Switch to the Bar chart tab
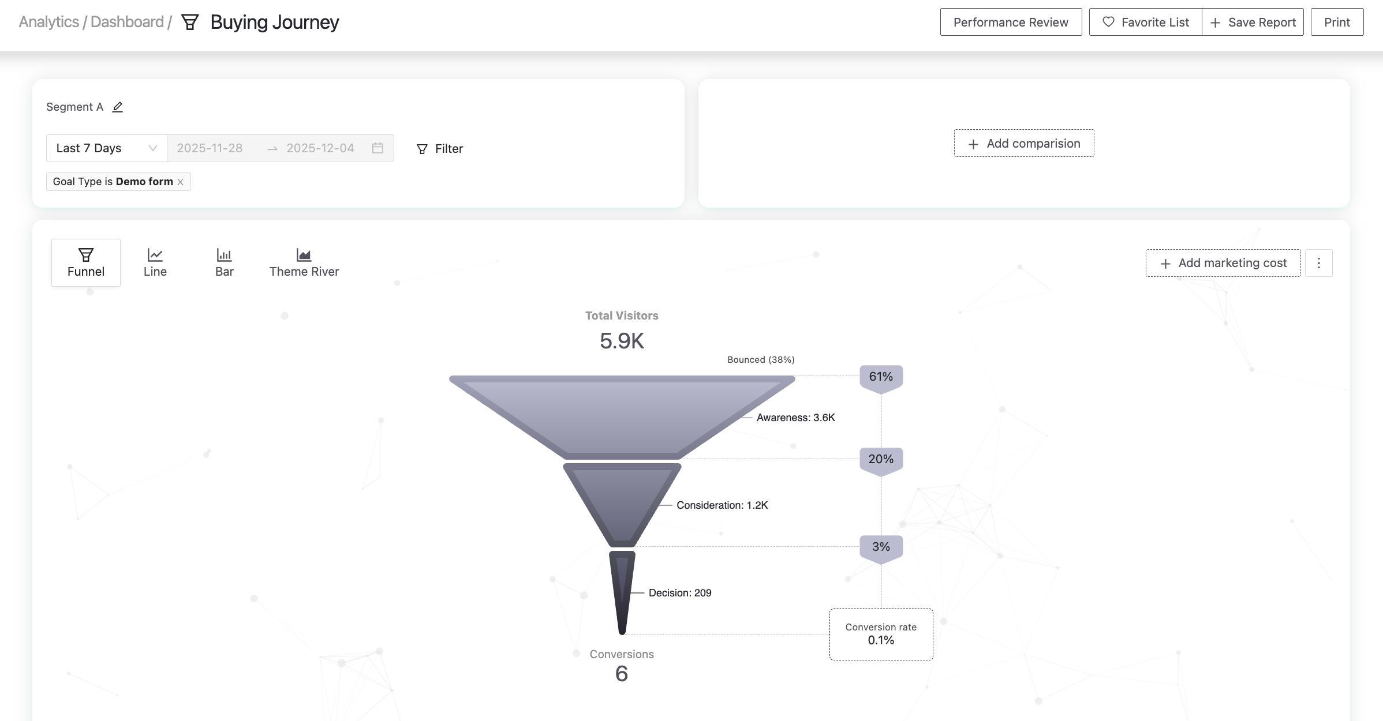The width and height of the screenshot is (1383, 721). coord(224,262)
